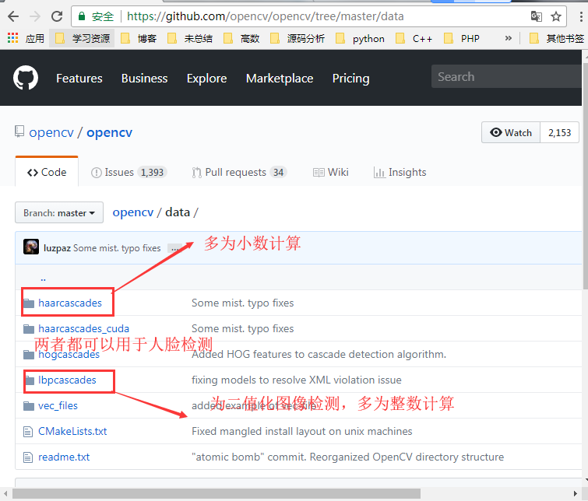Open the 'Some mist. typo fixes' latest commit link
588x501 pixels.
tap(117, 248)
